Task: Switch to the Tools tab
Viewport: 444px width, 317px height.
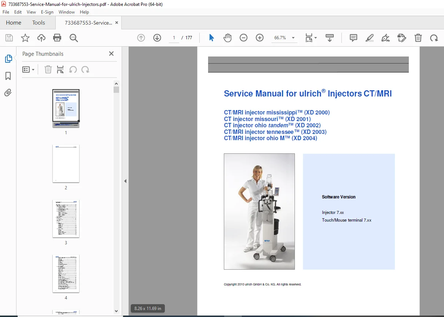Action: (x=38, y=23)
